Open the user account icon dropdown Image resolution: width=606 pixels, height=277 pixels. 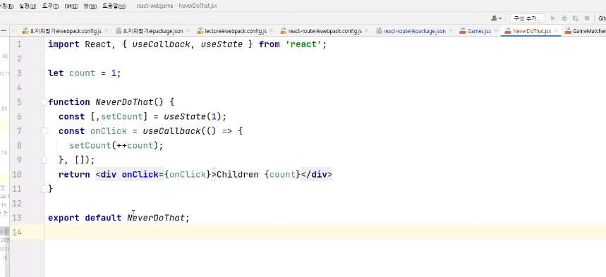point(496,18)
